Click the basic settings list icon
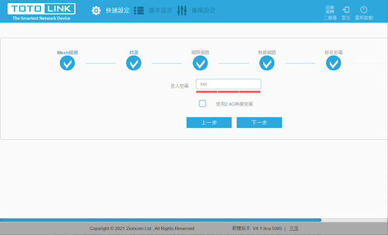 tap(139, 11)
